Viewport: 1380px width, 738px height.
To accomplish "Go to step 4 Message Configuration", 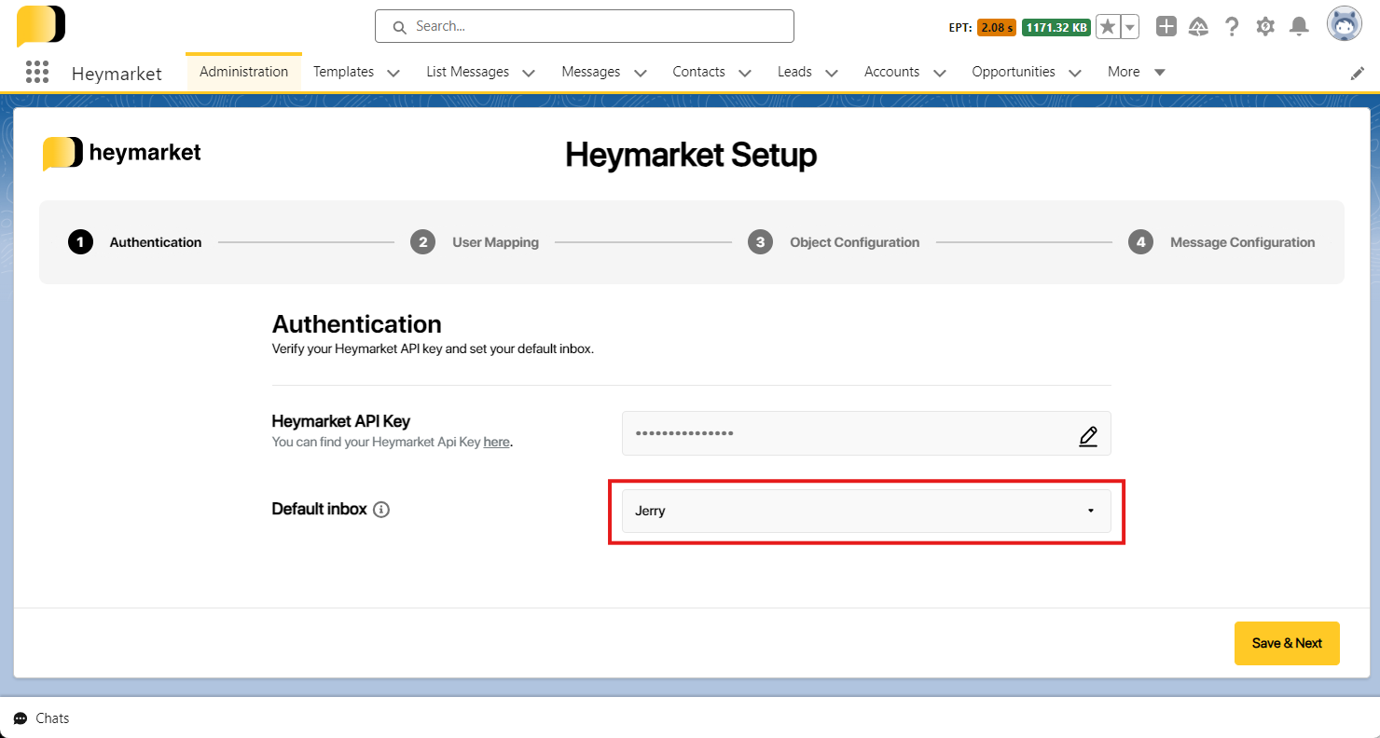I will click(1221, 242).
